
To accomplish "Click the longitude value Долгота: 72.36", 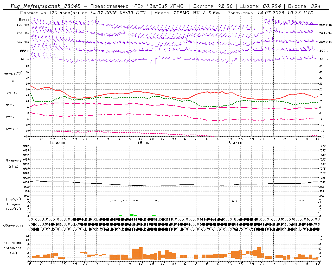I will [213, 6].
